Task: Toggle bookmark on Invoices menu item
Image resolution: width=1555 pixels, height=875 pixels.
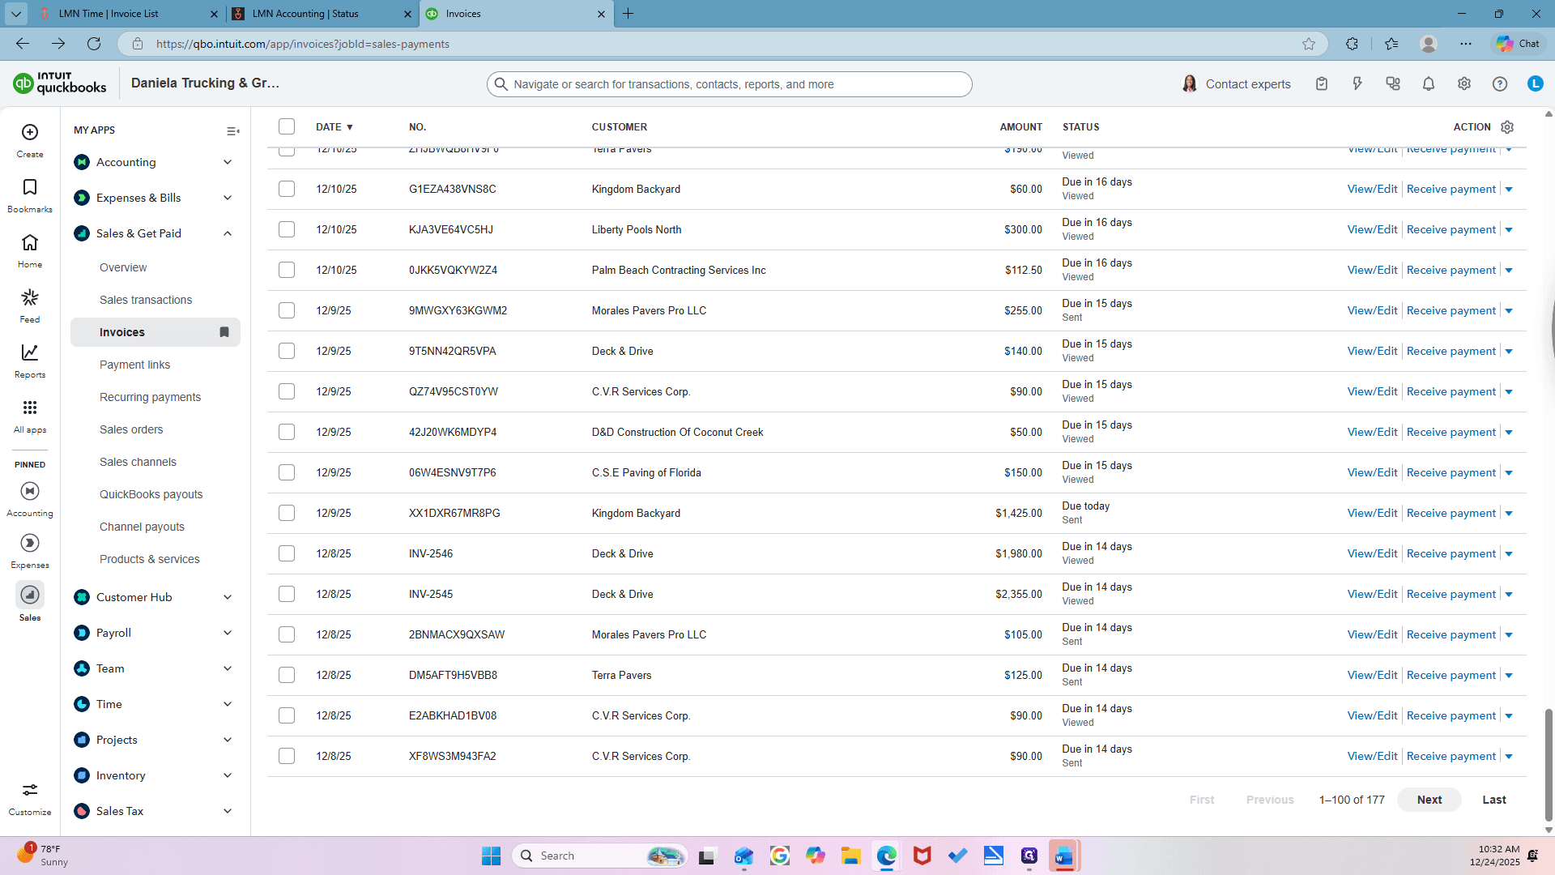Action: tap(224, 332)
